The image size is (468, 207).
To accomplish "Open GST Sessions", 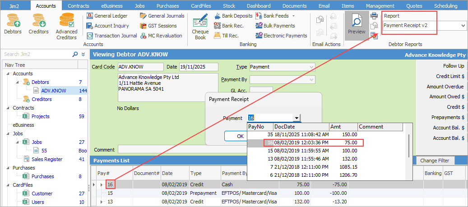I will click(x=158, y=26).
